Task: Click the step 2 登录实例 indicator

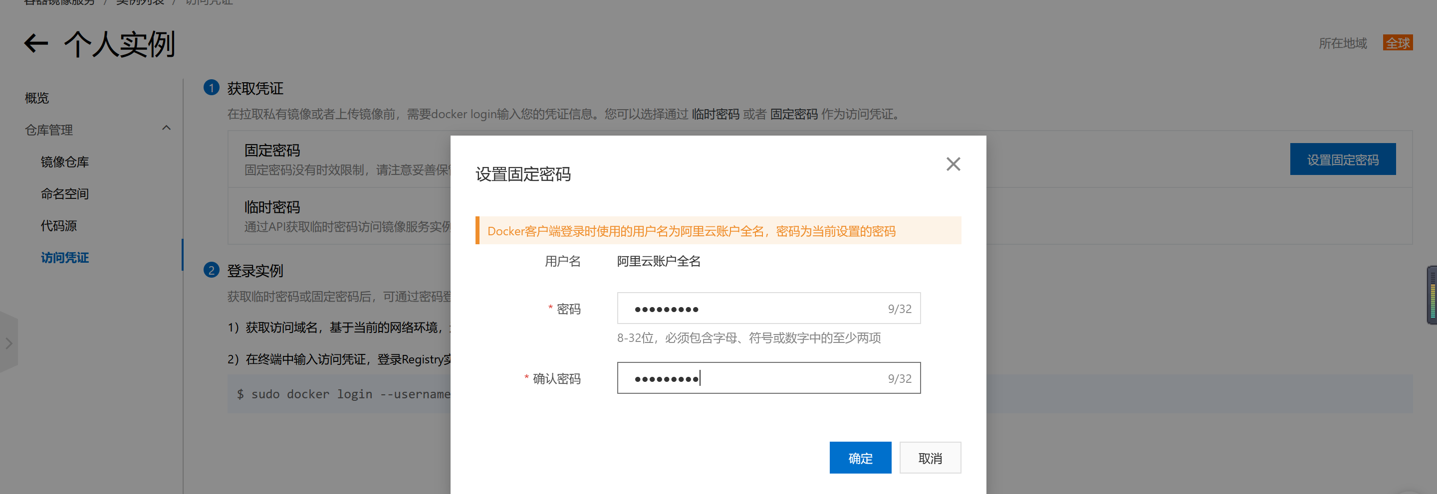Action: coord(212,270)
